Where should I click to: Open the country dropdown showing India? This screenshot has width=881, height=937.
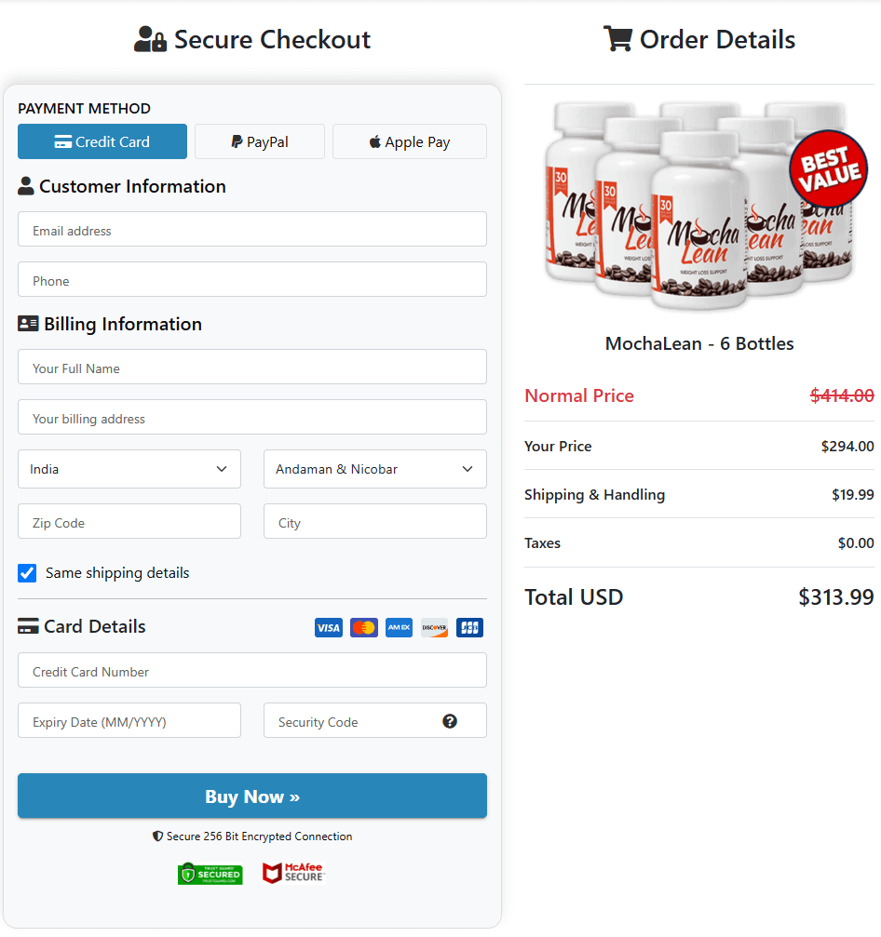(129, 469)
